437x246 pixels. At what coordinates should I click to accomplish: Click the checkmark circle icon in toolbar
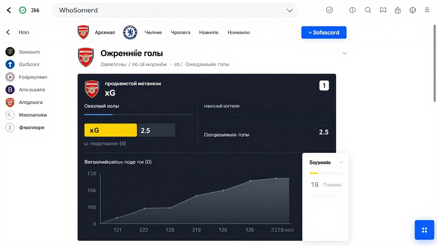point(329,10)
